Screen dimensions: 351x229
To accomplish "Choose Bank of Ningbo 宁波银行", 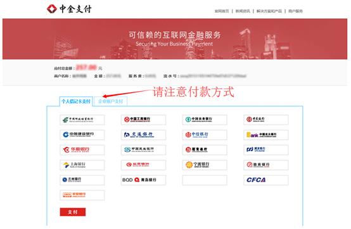I will pos(205,165).
